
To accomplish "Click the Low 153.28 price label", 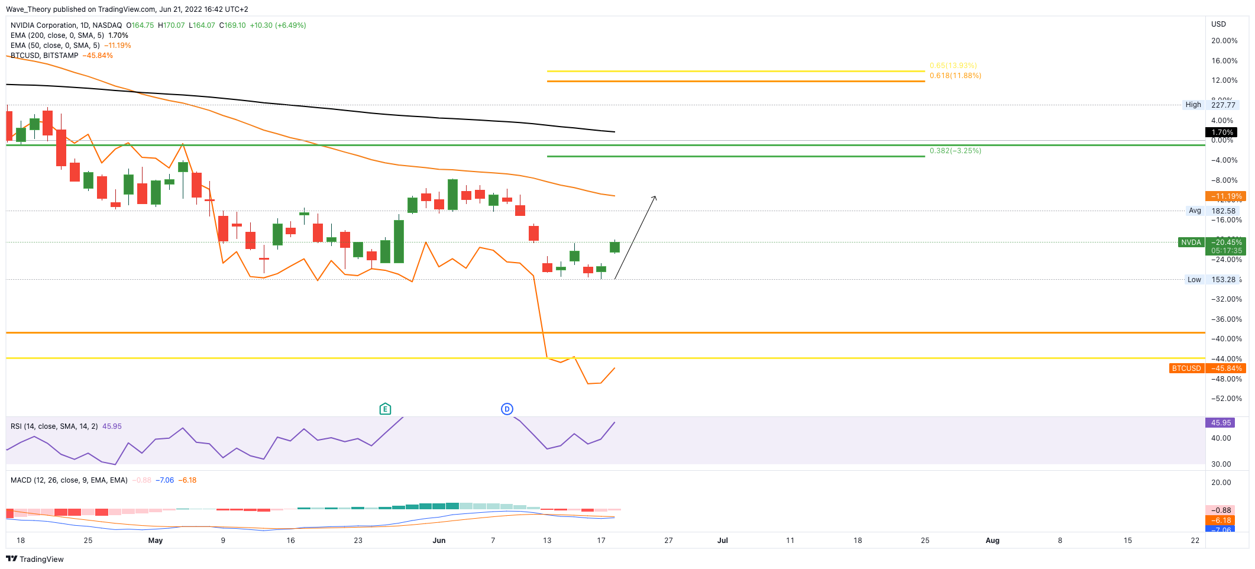I will (x=1211, y=280).
